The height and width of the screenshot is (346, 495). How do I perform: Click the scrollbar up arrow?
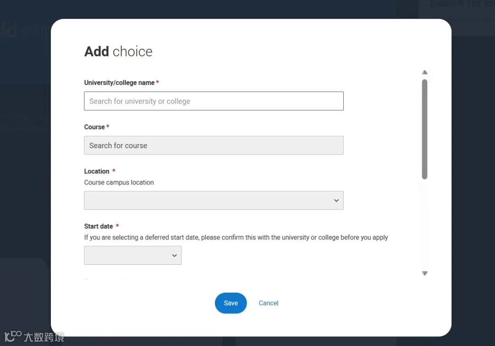(x=424, y=73)
